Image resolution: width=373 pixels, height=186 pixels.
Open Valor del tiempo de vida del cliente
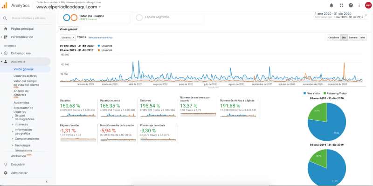26,83
